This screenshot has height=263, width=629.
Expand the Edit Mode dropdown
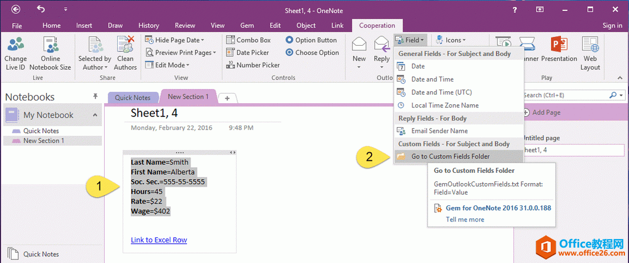[167, 65]
